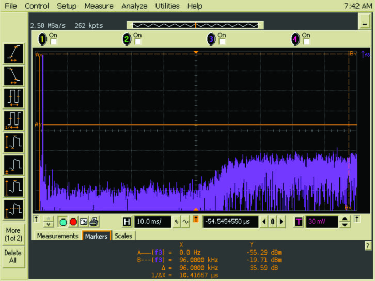This screenshot has height=281, width=375.
Task: Open the Control menu
Action: pos(37,6)
